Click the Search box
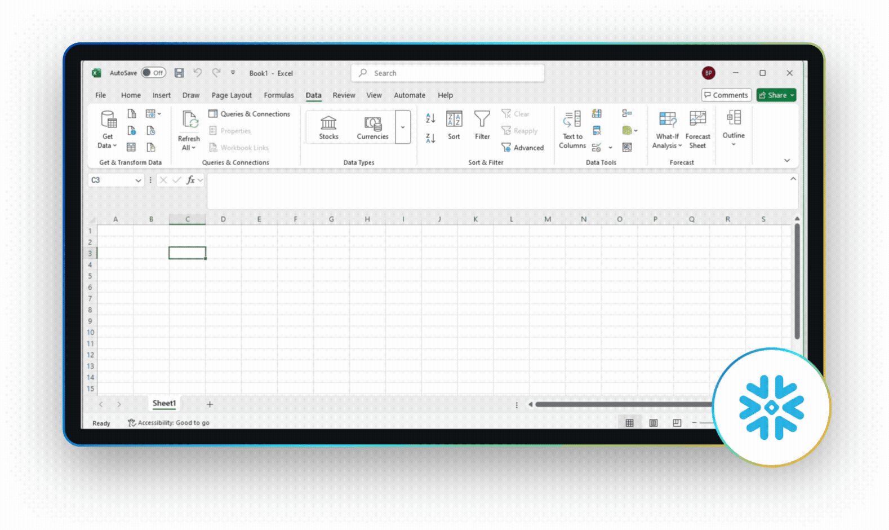Image resolution: width=889 pixels, height=530 pixels. (448, 73)
